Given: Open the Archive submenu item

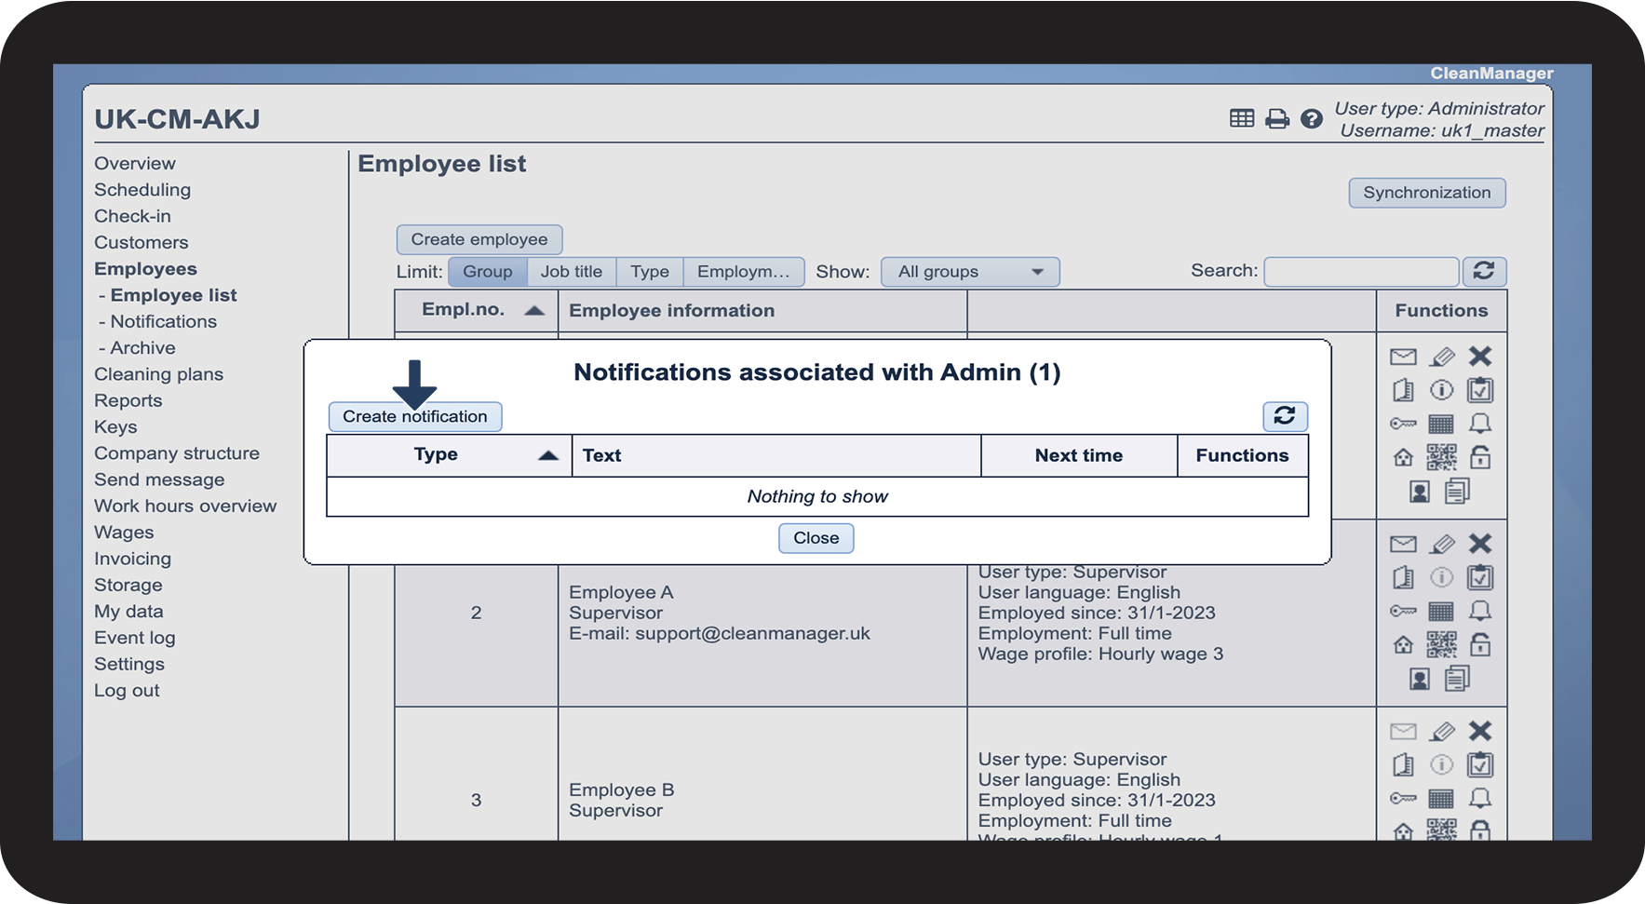Looking at the screenshot, I should 142,347.
